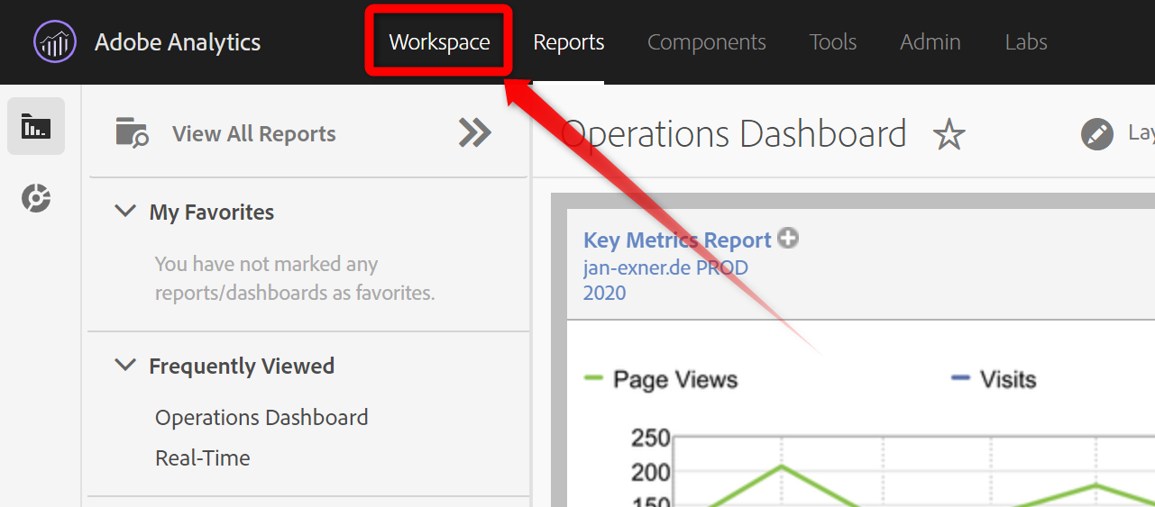
Task: Open the Real-Time report link
Action: tap(203, 457)
